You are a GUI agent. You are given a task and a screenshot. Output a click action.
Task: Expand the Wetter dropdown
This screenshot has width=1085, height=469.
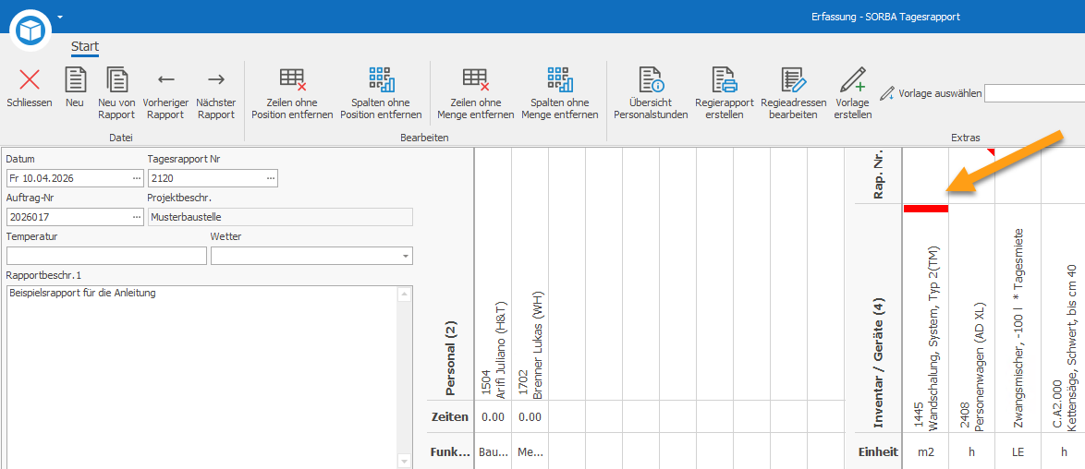[x=405, y=256]
